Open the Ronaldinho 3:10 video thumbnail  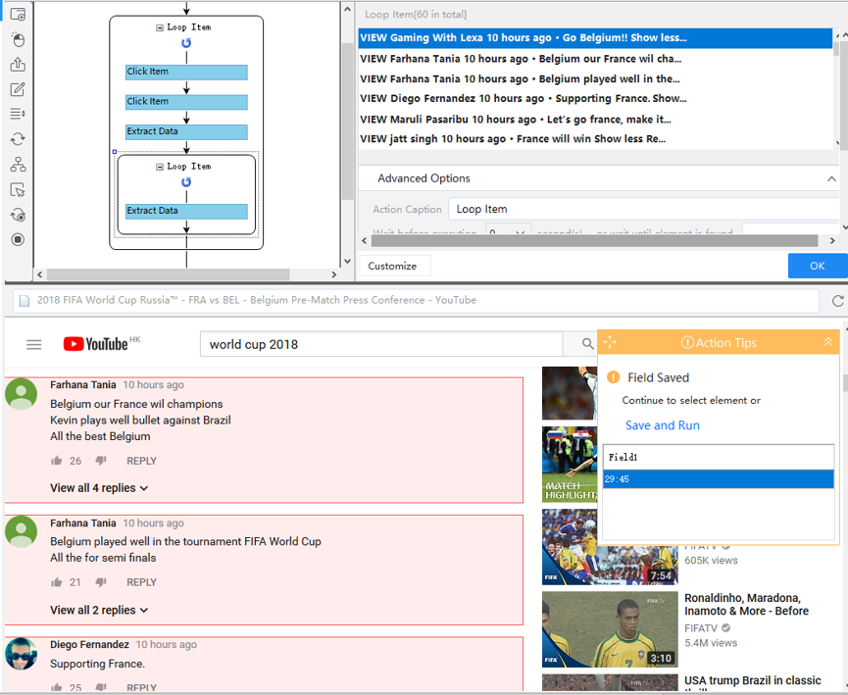[610, 629]
